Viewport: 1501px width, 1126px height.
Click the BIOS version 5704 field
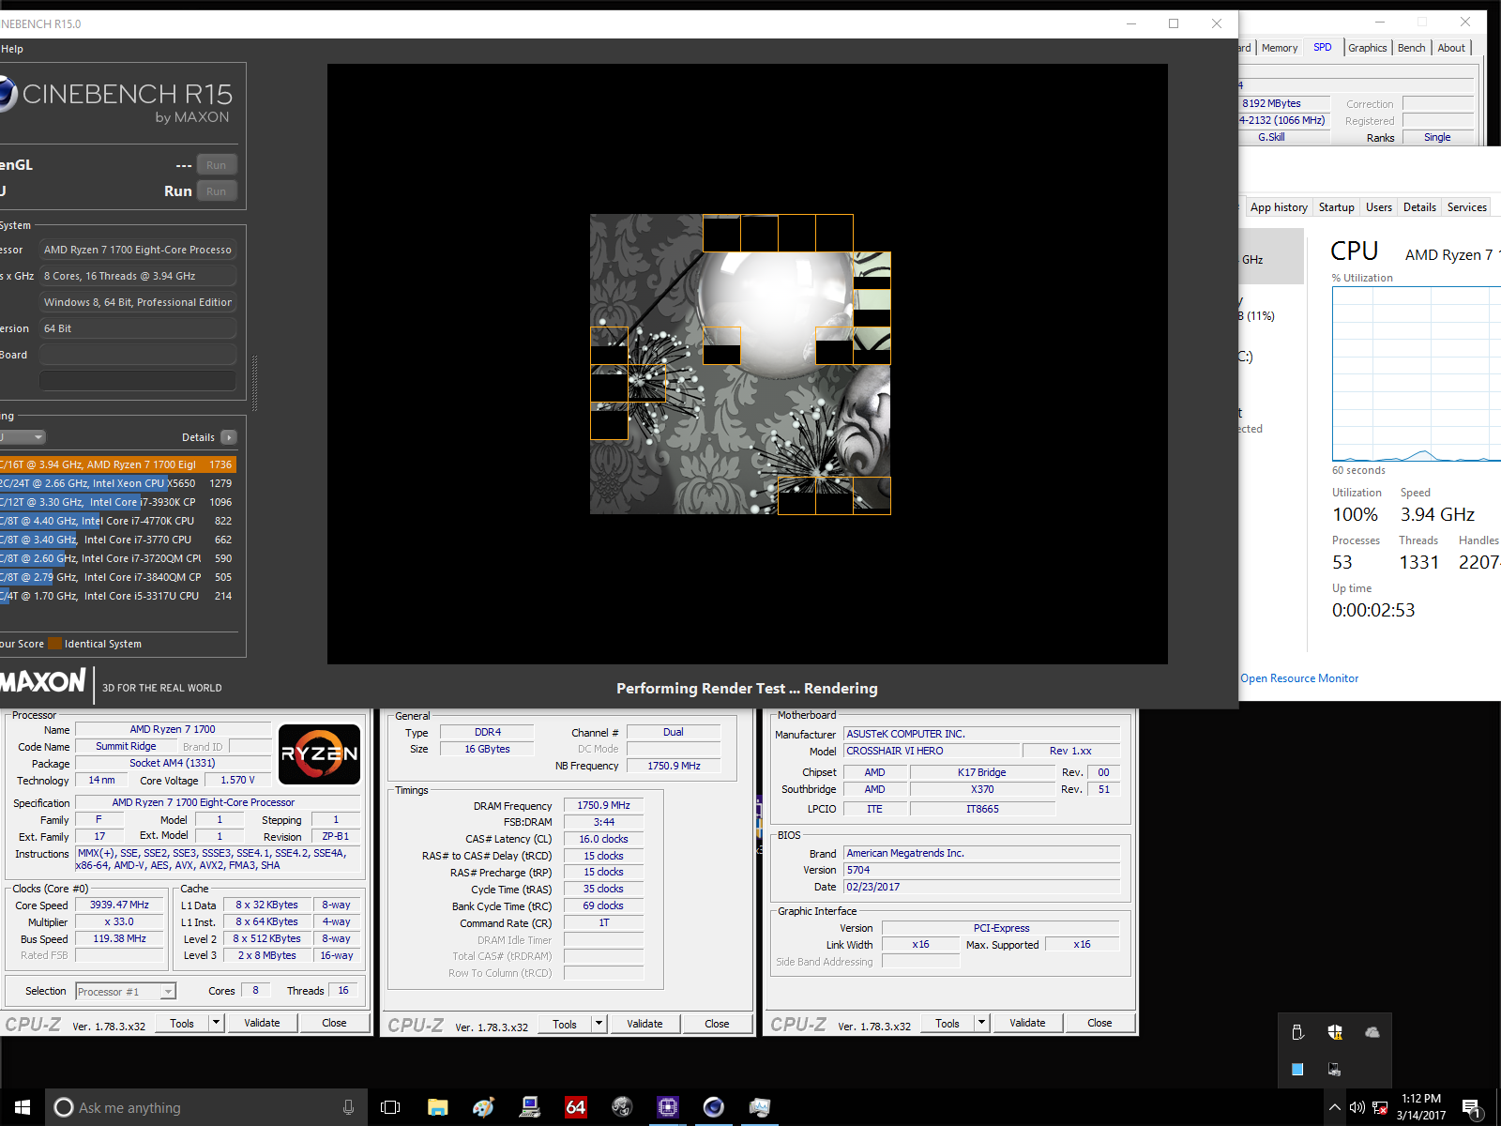point(981,870)
